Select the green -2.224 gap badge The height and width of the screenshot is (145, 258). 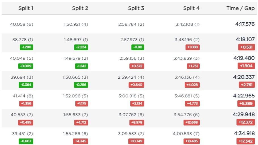click(x=81, y=47)
